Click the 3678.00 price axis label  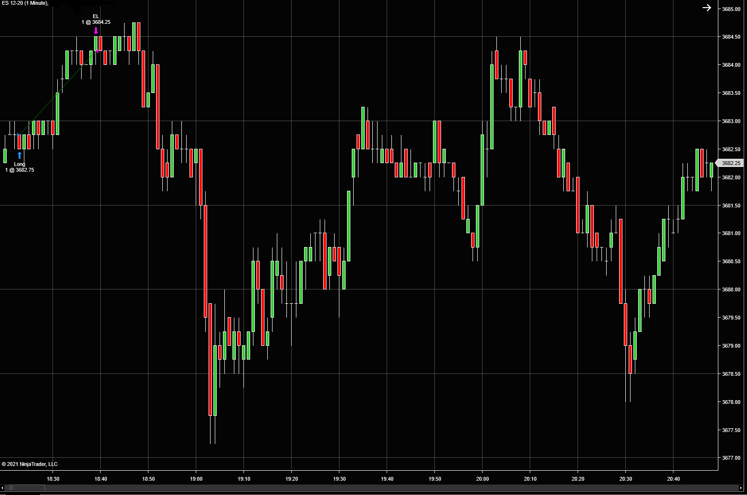click(x=731, y=402)
